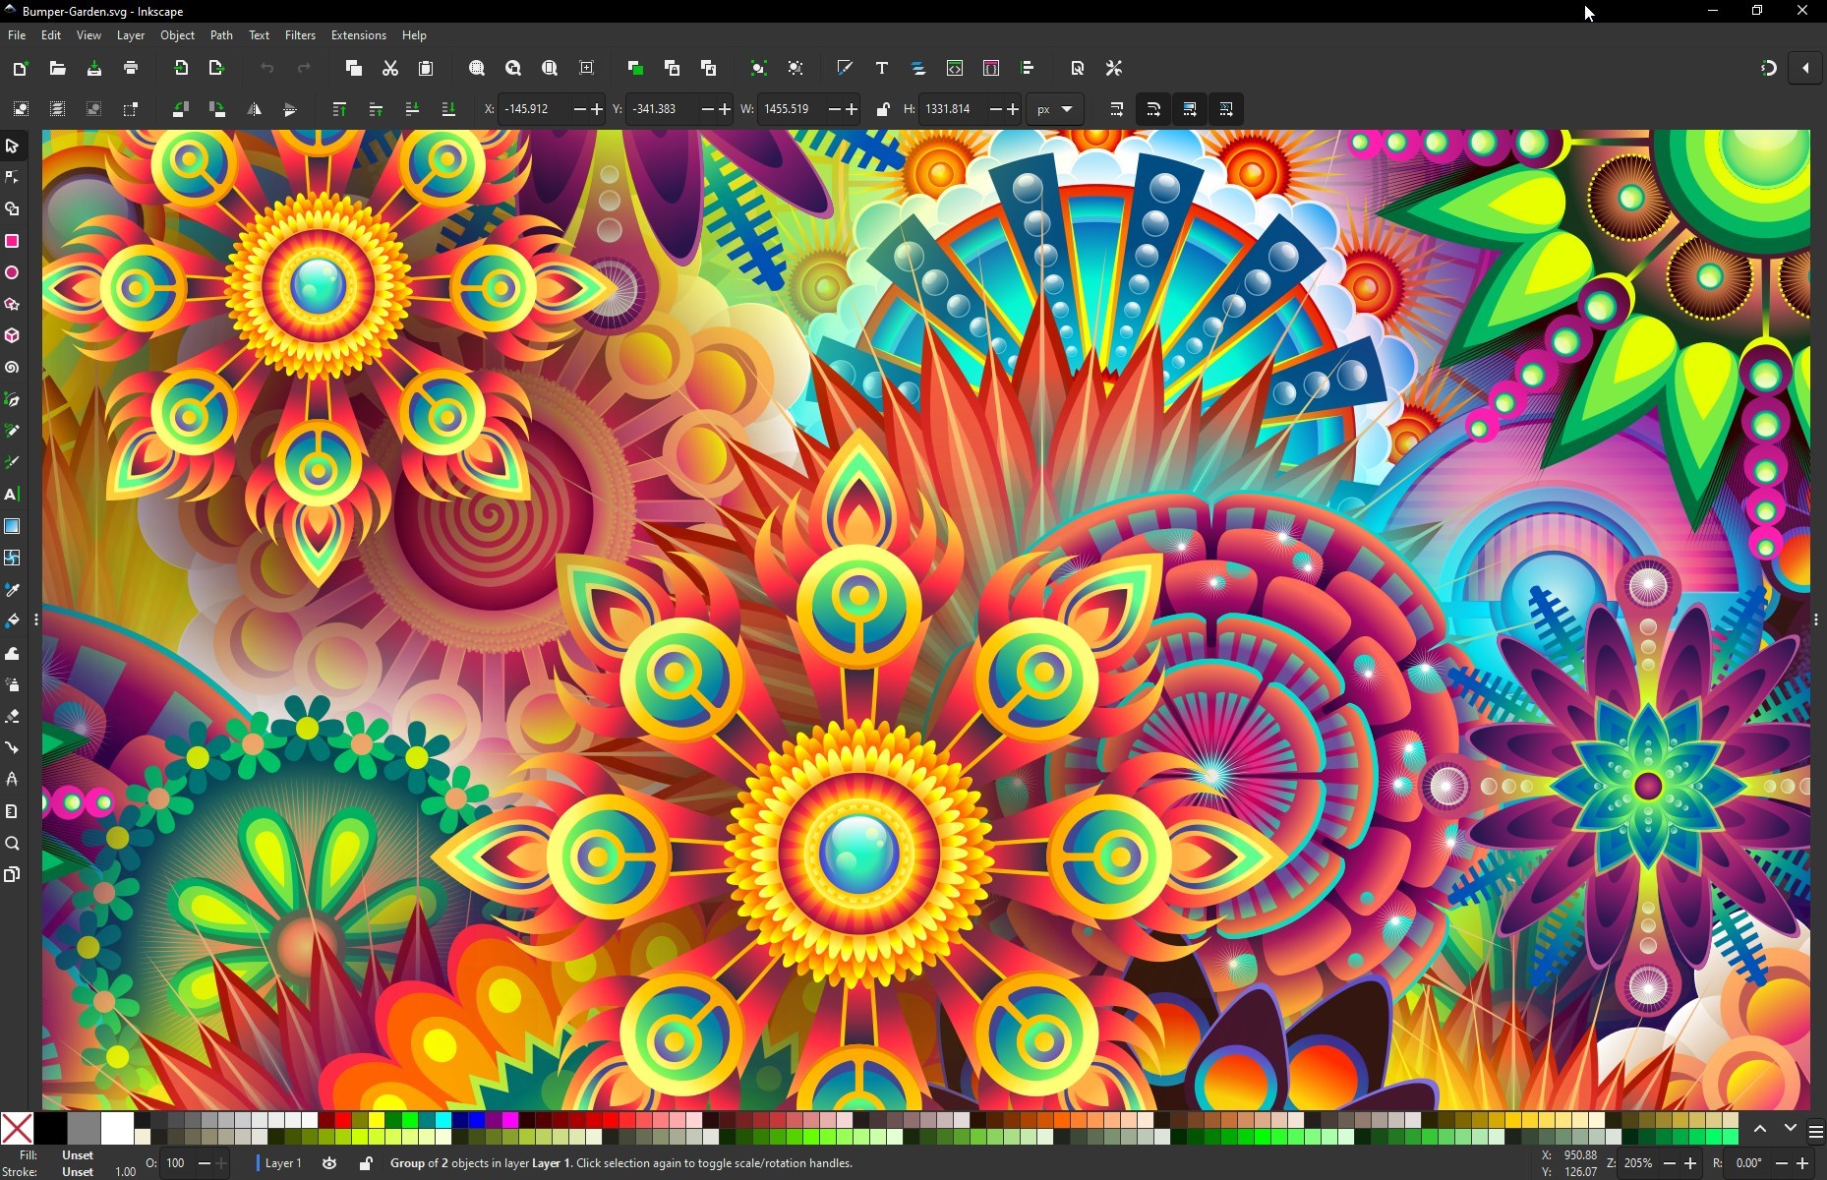Select the white swatch in the palette
This screenshot has height=1180, width=1827.
tap(117, 1129)
